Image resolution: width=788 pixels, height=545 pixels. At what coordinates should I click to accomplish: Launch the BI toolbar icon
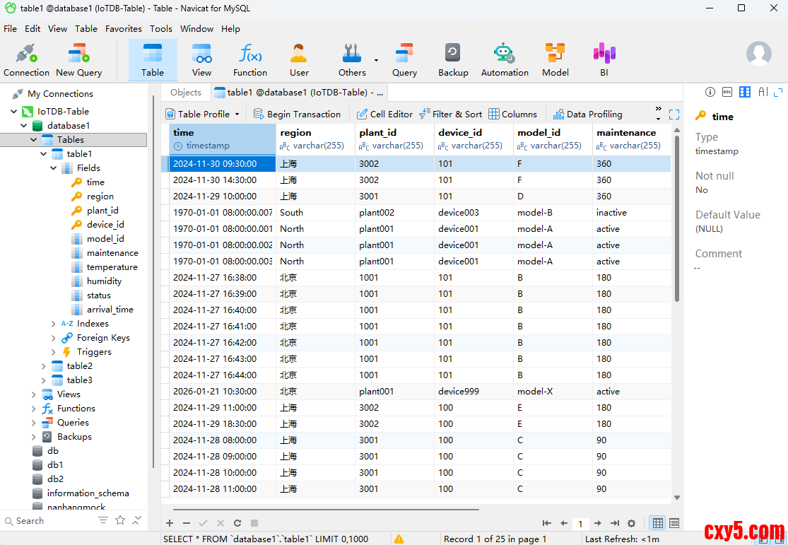click(604, 60)
